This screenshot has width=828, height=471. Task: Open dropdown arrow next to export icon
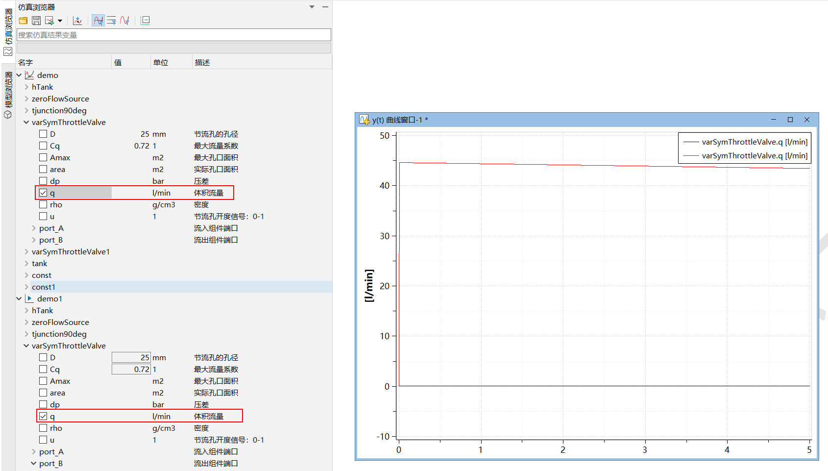(x=60, y=21)
